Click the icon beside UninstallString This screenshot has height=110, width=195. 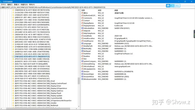(82, 64)
